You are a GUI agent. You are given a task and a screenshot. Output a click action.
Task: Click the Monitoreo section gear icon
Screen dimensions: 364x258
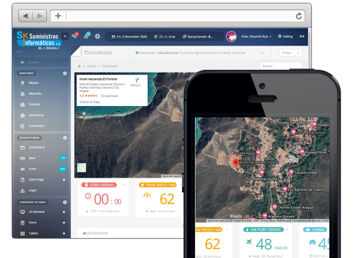coord(65,73)
